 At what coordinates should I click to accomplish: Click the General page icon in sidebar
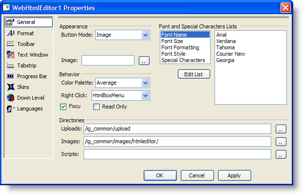[x=10, y=22]
